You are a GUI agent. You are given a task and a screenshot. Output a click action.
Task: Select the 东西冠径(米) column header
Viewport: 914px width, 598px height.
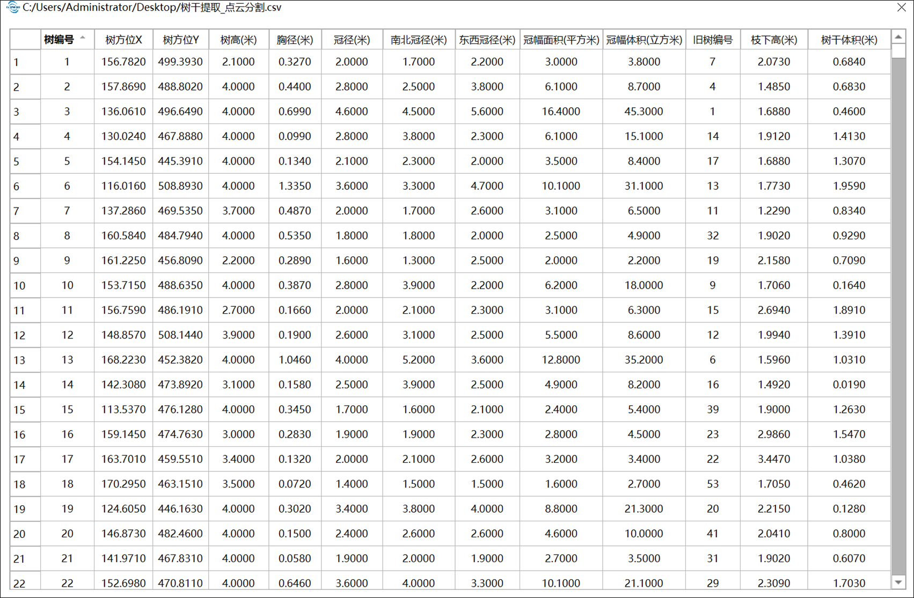(487, 40)
